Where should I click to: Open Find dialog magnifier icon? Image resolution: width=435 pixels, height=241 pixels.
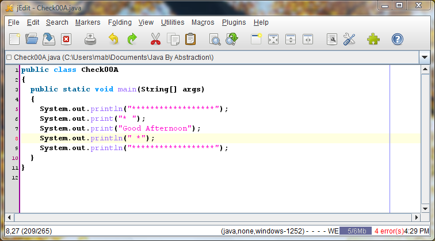[215, 39]
